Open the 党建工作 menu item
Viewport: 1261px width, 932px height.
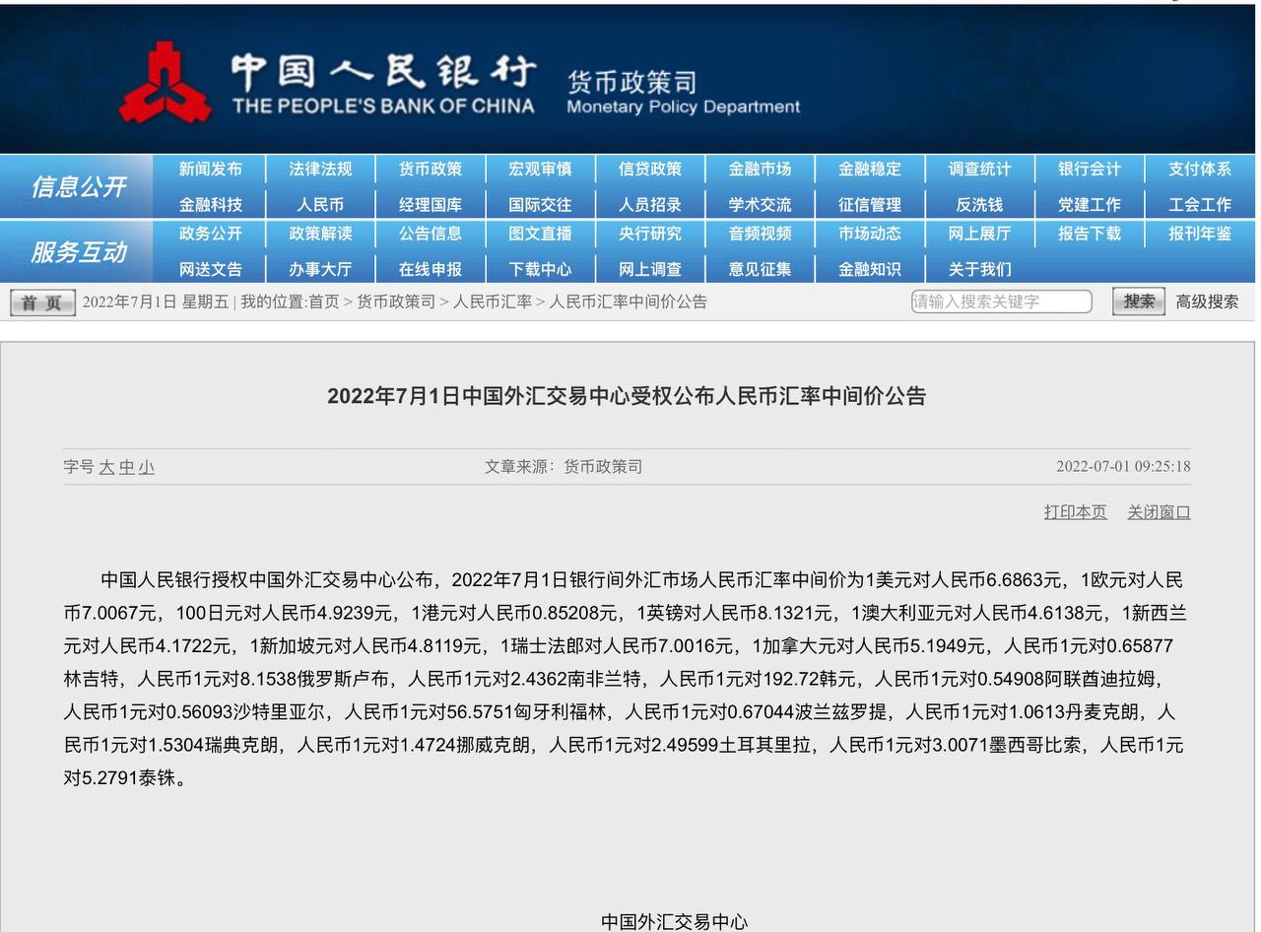1090,205
